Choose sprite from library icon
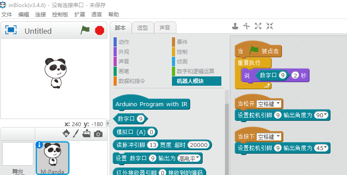The width and height of the screenshot is (347, 175). pyautogui.click(x=66, y=133)
